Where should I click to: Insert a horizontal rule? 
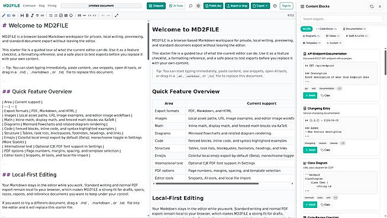tap(85, 15)
